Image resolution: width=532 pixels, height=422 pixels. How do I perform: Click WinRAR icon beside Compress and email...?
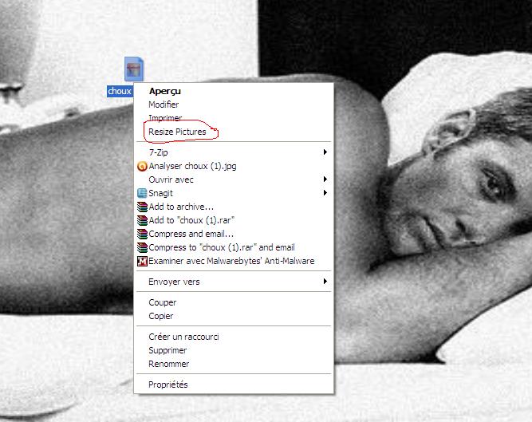tap(142, 234)
